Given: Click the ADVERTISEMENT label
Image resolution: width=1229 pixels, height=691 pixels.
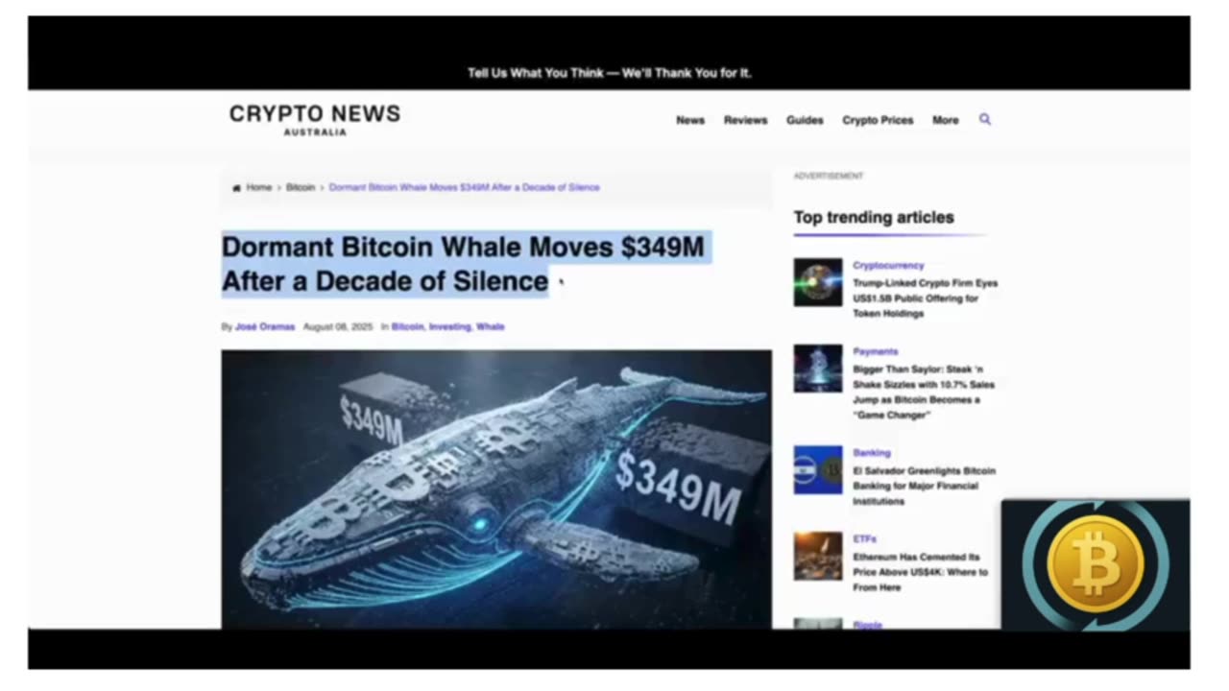Looking at the screenshot, I should click(x=829, y=177).
